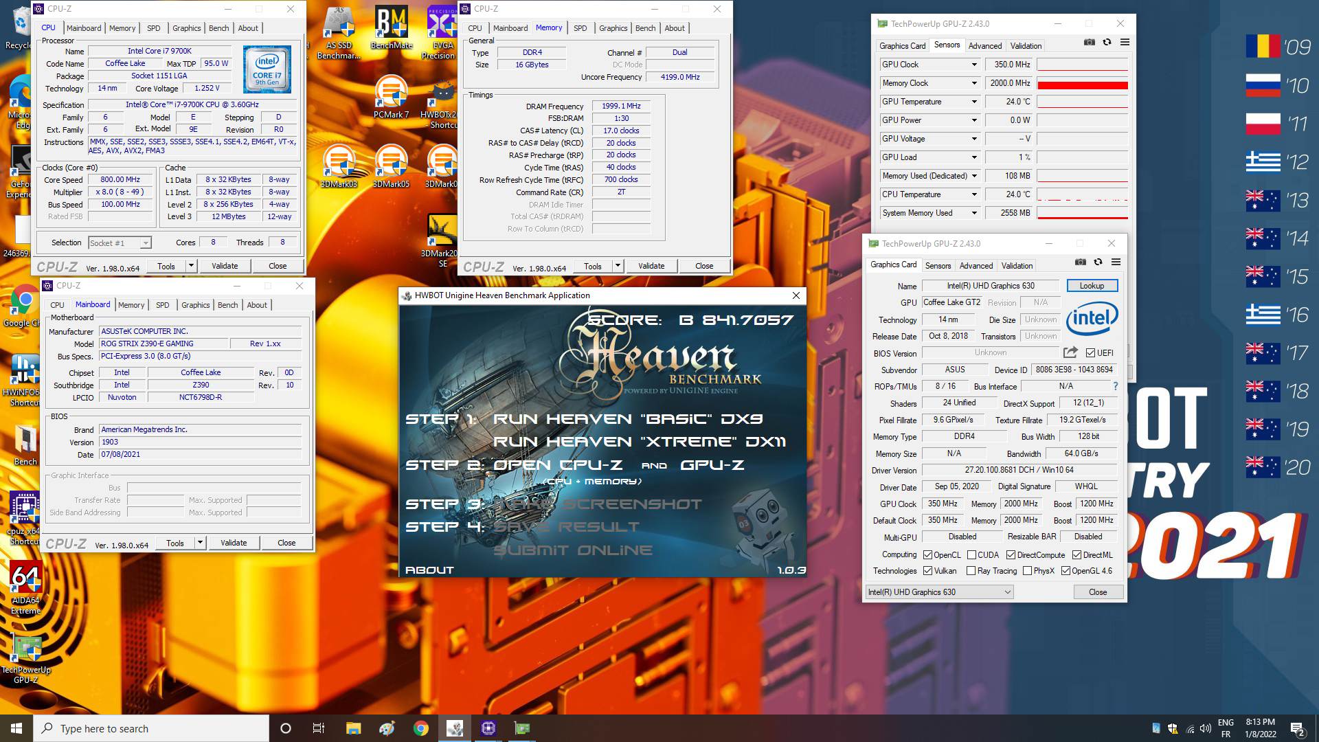Toggle the Vulkan checkbox
The height and width of the screenshot is (742, 1319).
point(927,571)
